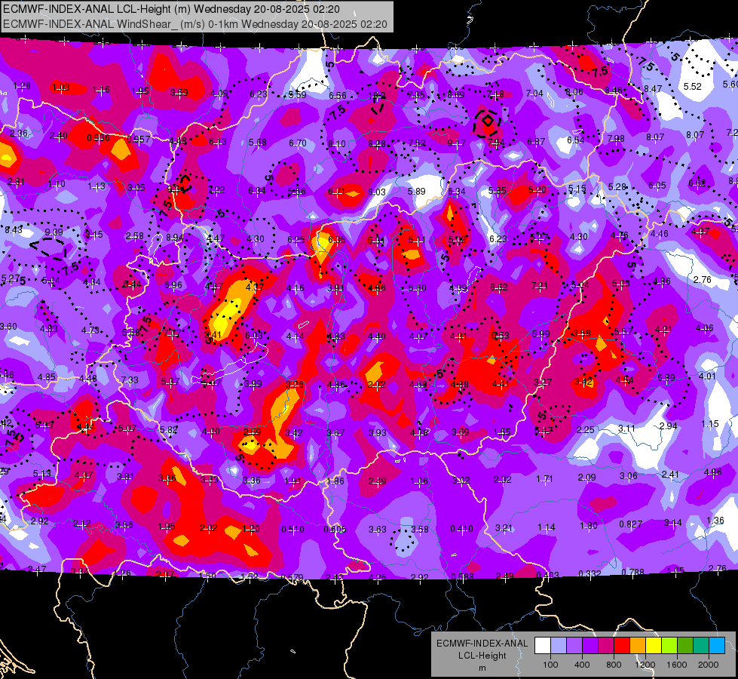
Task: Click the WindShear 0-1km title line
Action: point(194,24)
